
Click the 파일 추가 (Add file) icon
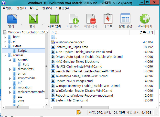[73, 19]
